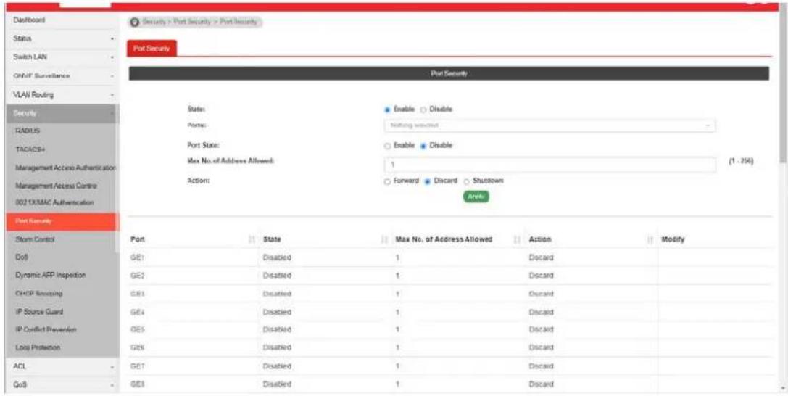Image resolution: width=788 pixels, height=396 pixels.
Task: Select the GE8 port row
Action: (x=450, y=384)
